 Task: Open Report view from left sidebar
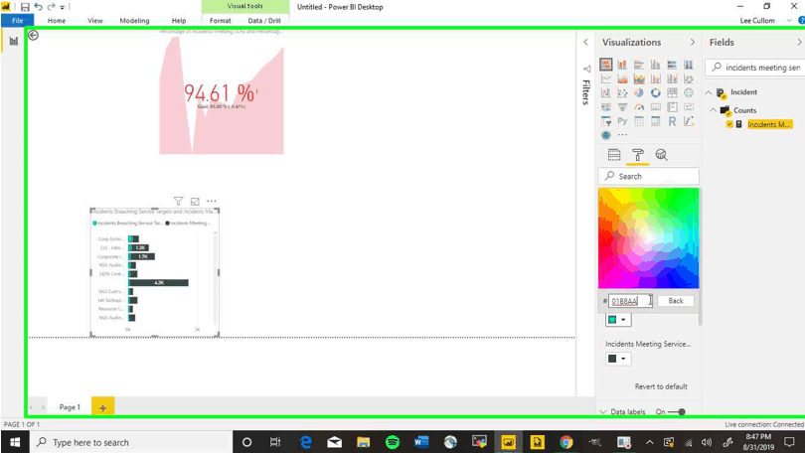[x=14, y=42]
